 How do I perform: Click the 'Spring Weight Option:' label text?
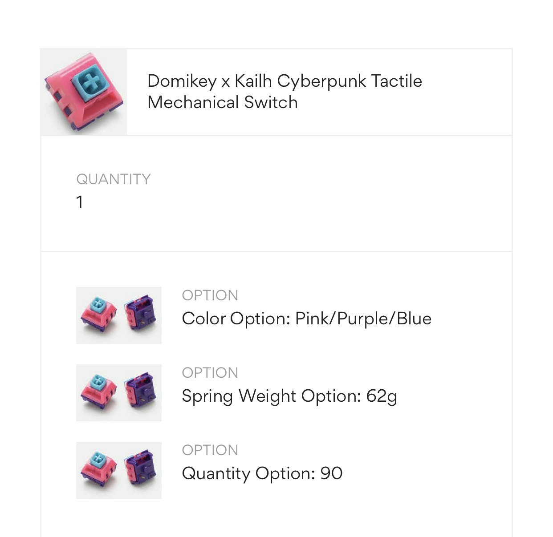(x=271, y=396)
